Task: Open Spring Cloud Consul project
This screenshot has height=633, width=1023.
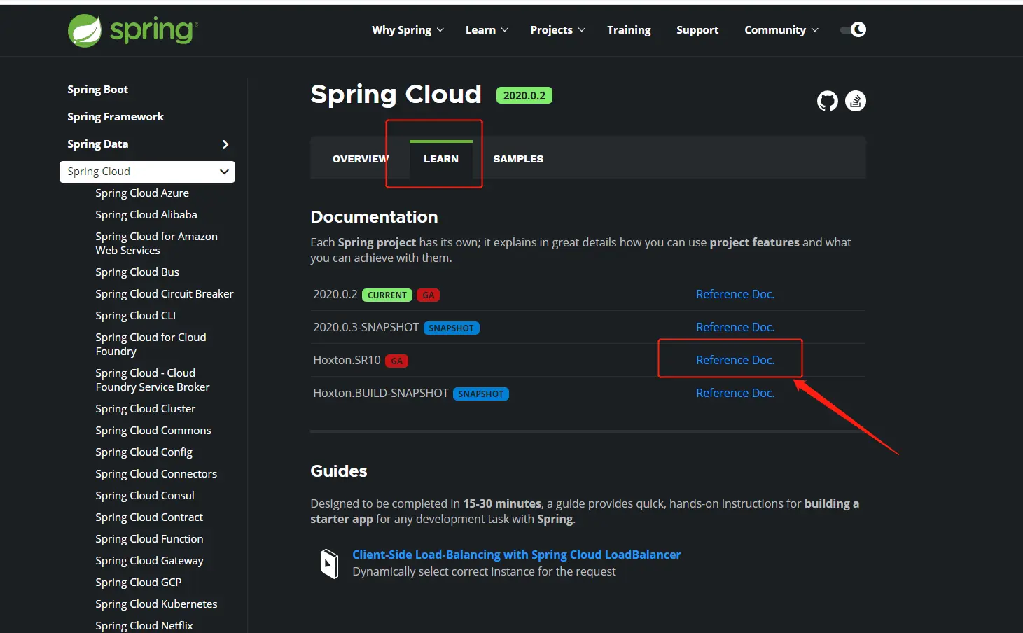Action: click(145, 496)
